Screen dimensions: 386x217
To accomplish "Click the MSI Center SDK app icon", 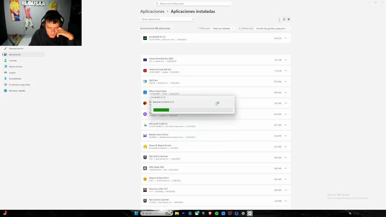I will pos(145,168).
